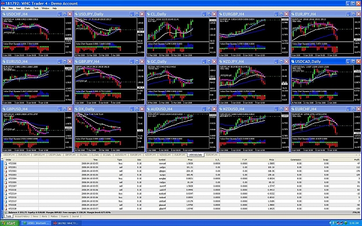
Task: Sort orders by the Swap column header
Action: 316,160
